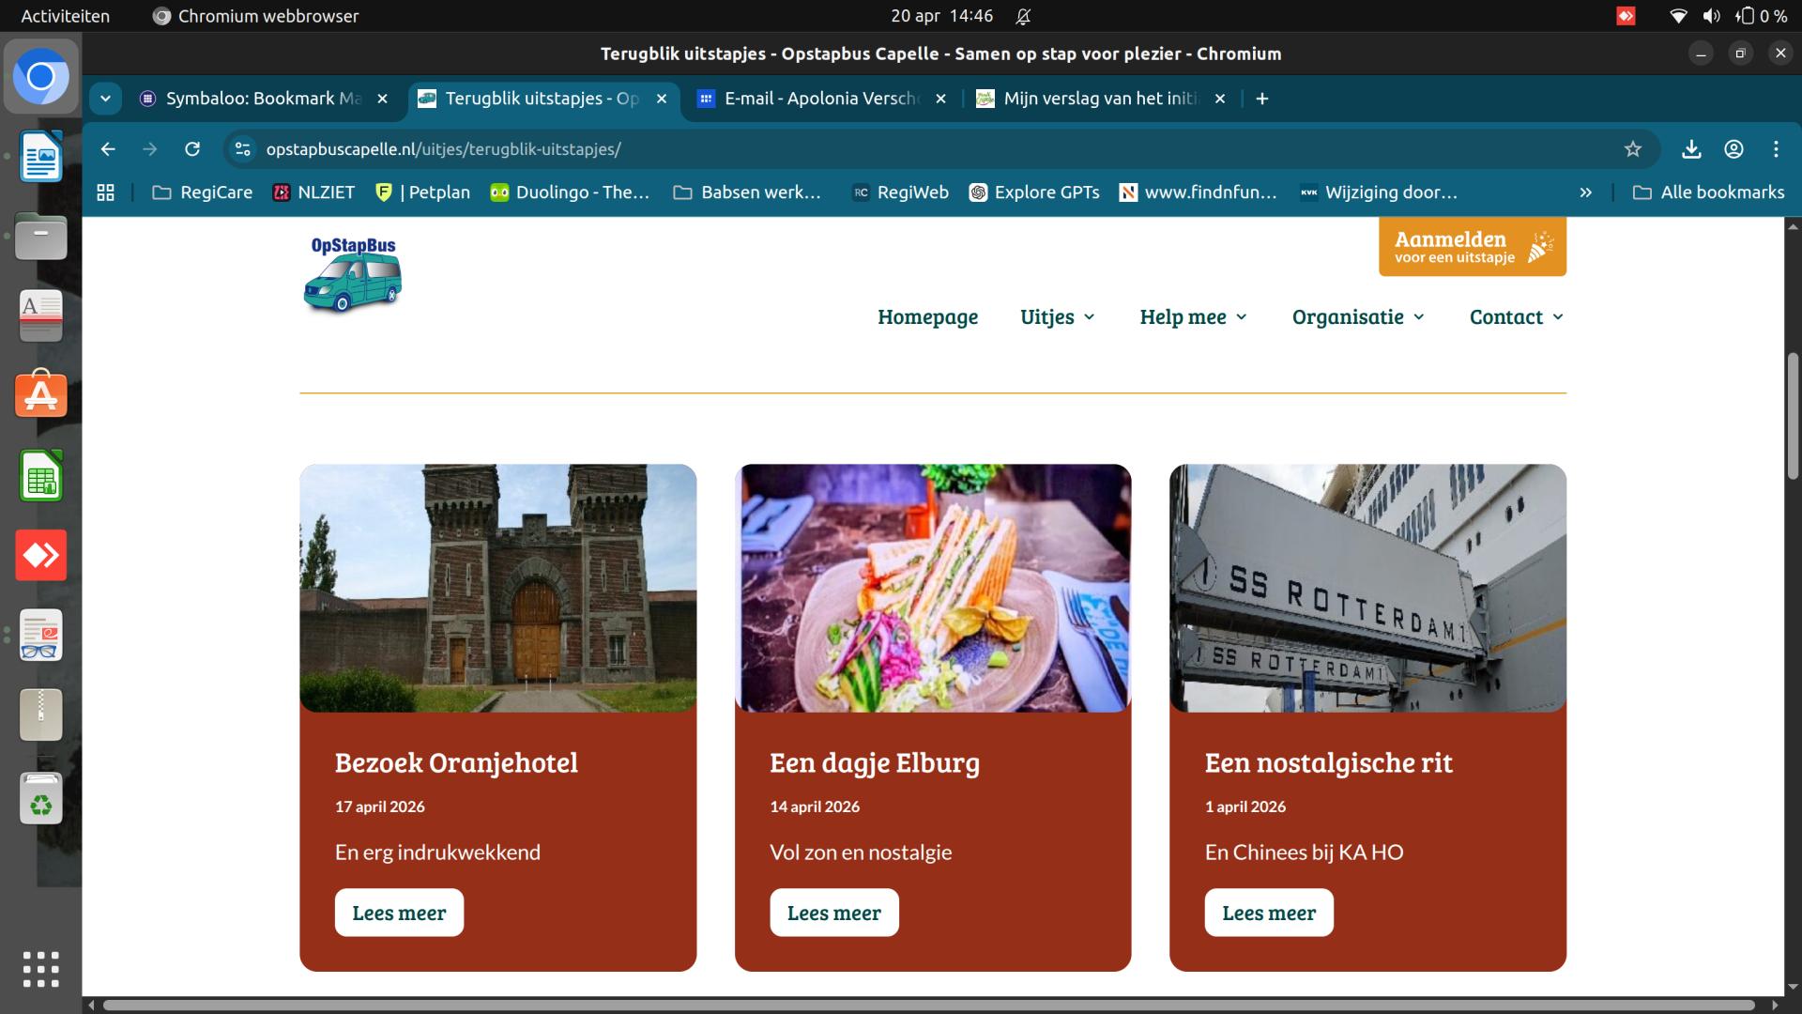Expand the Uitjes menu dropdown
This screenshot has height=1014, width=1802.
click(1058, 317)
